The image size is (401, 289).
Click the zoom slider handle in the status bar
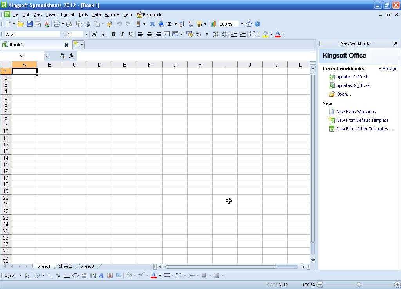click(x=359, y=285)
